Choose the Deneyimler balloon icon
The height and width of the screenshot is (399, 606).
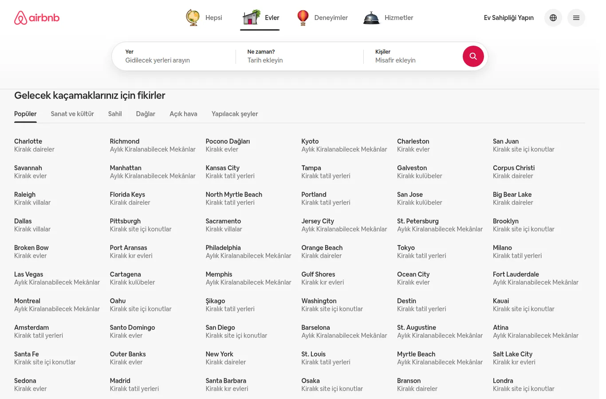pos(303,18)
